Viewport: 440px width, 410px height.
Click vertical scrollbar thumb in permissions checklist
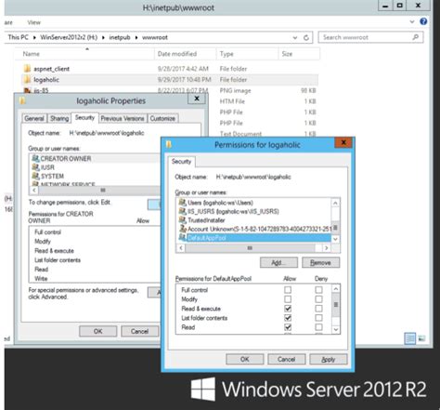[336, 305]
